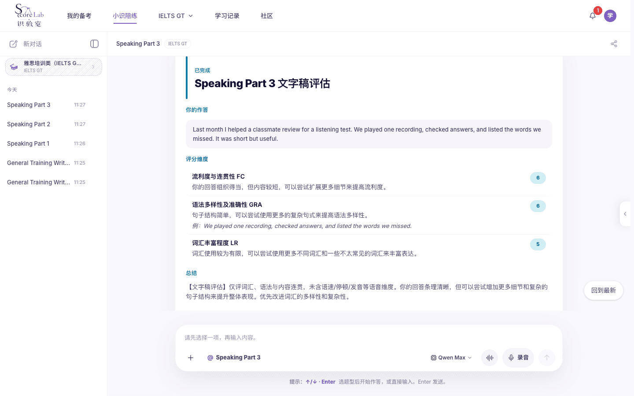The width and height of the screenshot is (634, 396).
Task: Click the 语法多样性及准确性 GRA score badge
Action: 538,206
